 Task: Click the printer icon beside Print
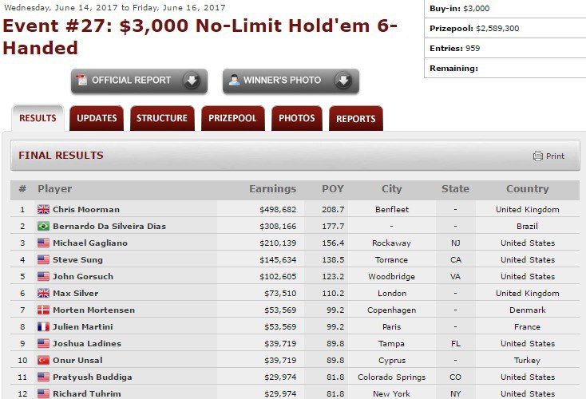[538, 156]
